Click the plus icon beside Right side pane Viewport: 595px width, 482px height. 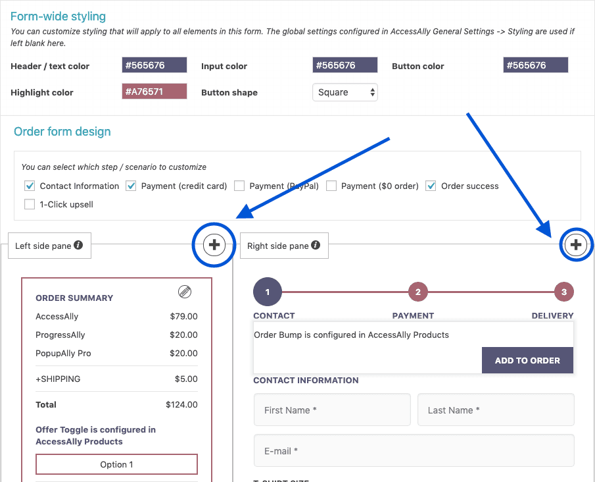click(576, 244)
